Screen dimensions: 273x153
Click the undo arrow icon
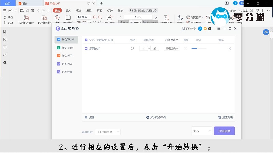[x=38, y=11]
